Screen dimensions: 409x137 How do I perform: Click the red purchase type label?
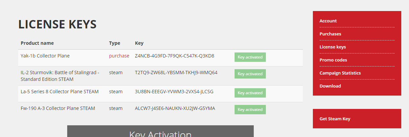tap(119, 56)
